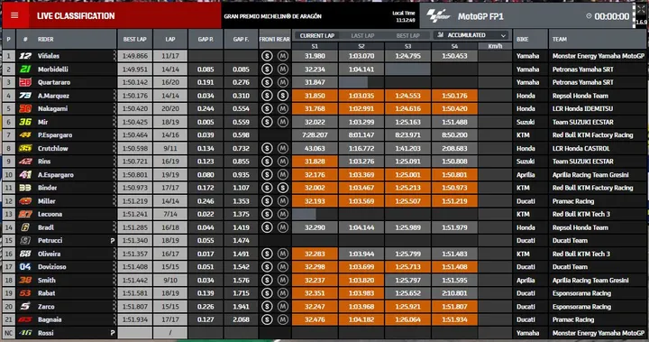649x342 pixels.
Task: Switch to Best Lap tab
Action: [407, 36]
